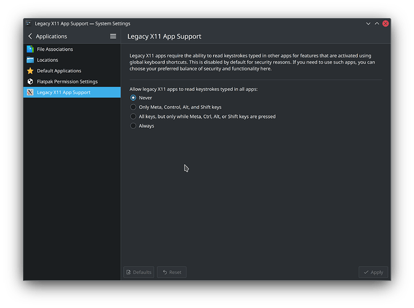This screenshot has width=414, height=308.
Task: Open File Associations settings
Action: pyautogui.click(x=72, y=49)
